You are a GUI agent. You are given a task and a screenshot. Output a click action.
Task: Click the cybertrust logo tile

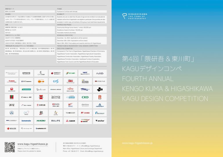click(x=41, y=73)
